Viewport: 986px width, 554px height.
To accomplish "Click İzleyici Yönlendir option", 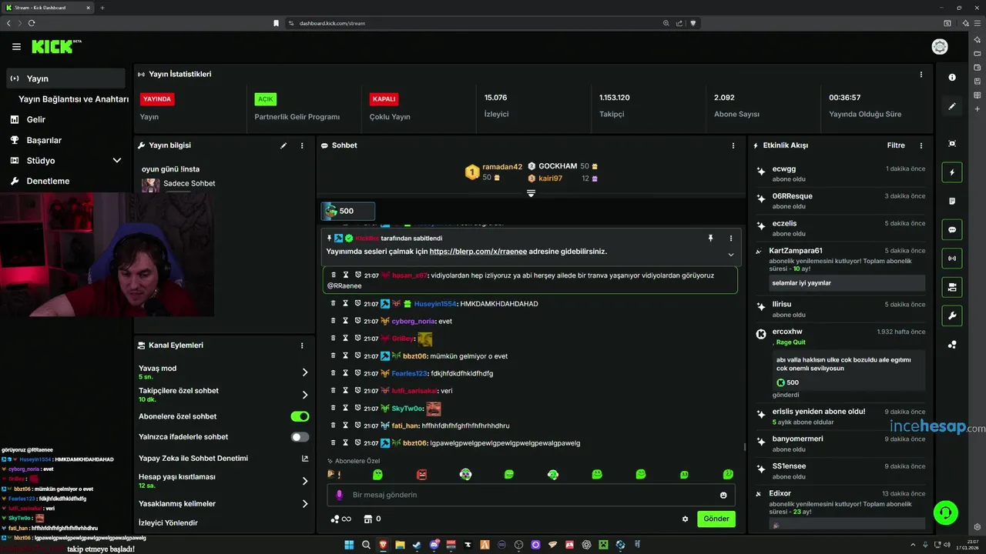I will [x=168, y=523].
